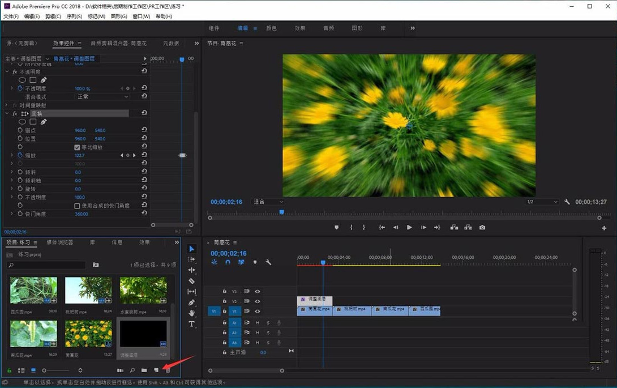Enable 使用合成的快门角度 checkbox
This screenshot has height=388, width=617.
point(78,206)
